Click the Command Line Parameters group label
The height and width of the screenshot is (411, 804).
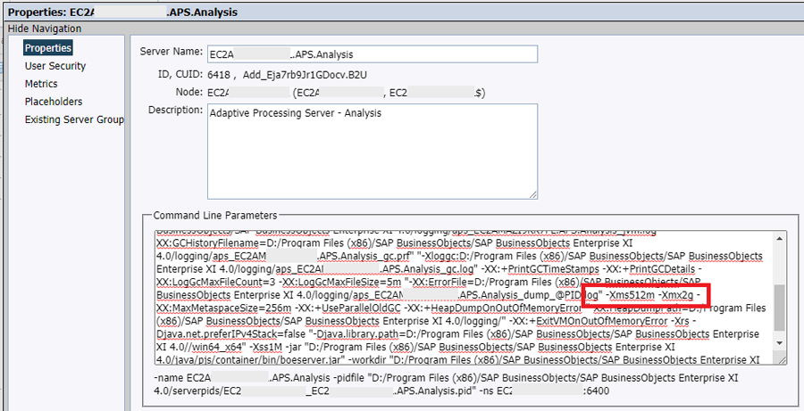(215, 216)
